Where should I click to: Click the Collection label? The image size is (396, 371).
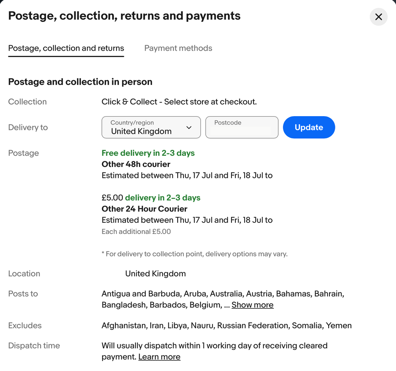pyautogui.click(x=27, y=101)
